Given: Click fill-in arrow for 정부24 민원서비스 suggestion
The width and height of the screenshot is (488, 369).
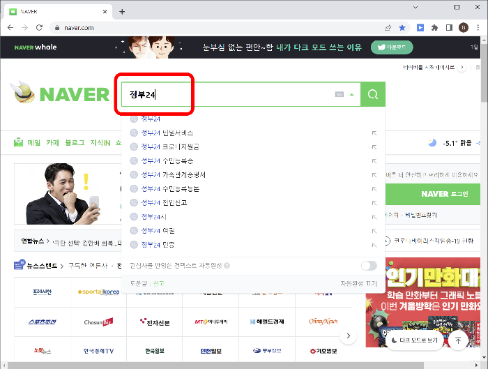Looking at the screenshot, I should click(374, 133).
